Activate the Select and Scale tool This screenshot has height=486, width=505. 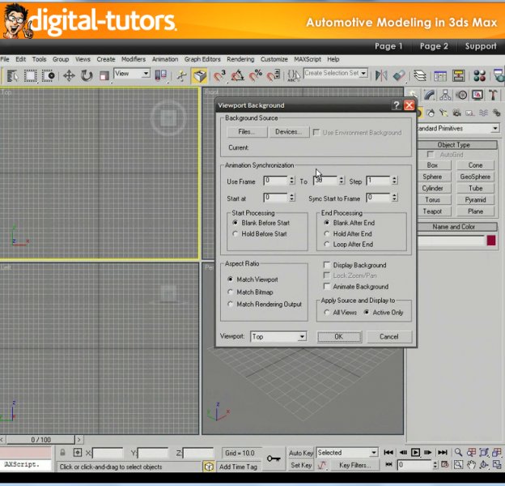point(104,76)
